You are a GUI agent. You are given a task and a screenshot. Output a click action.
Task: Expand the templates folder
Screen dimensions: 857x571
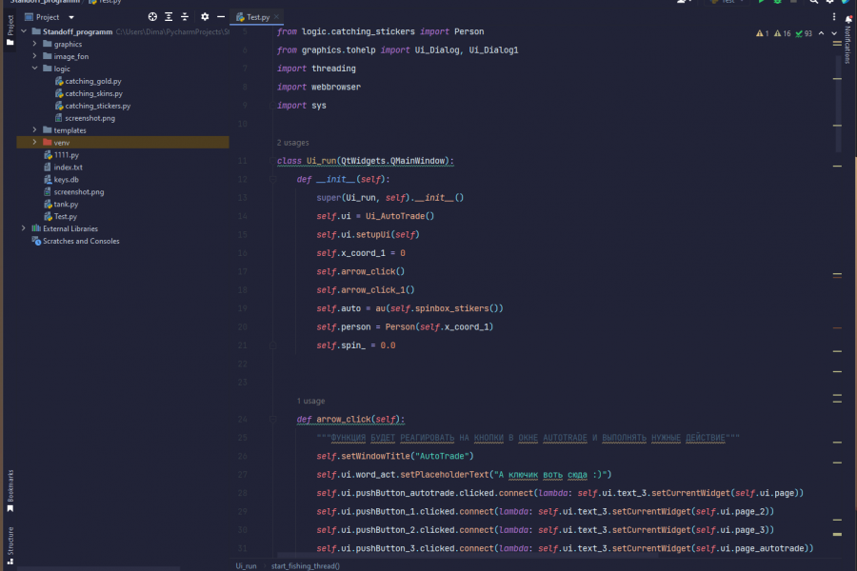[34, 130]
